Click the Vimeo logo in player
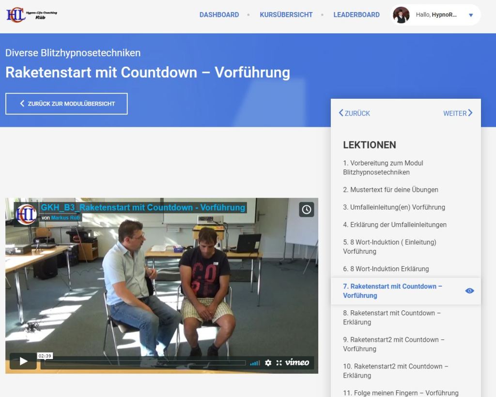This screenshot has height=397, width=496. tap(297, 362)
